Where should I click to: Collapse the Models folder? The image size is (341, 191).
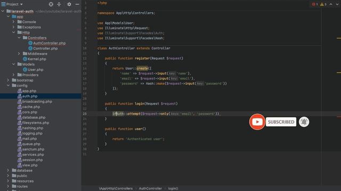14,64
